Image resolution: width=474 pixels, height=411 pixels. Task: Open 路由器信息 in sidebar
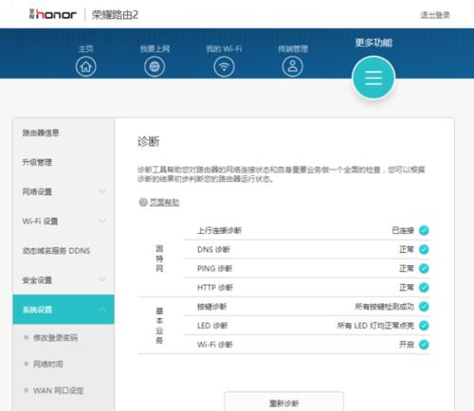41,133
